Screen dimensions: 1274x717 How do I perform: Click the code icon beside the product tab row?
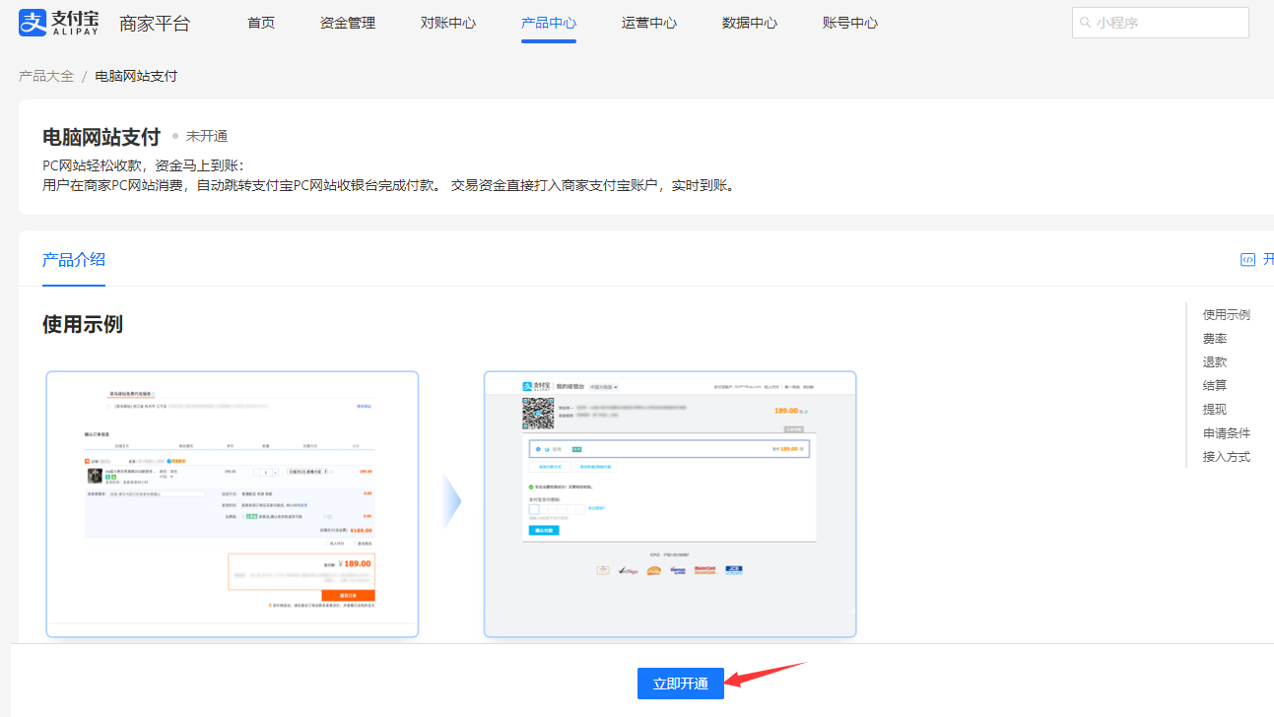point(1247,260)
